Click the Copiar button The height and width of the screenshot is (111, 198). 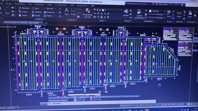pos(23,12)
